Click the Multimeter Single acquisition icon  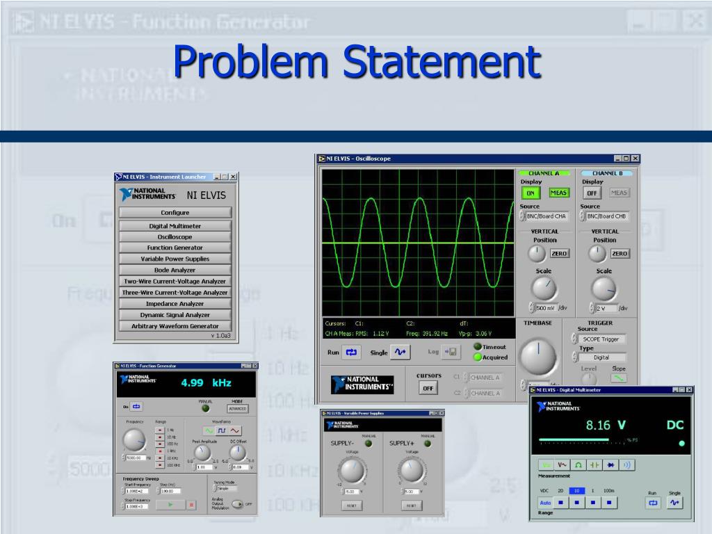674,503
